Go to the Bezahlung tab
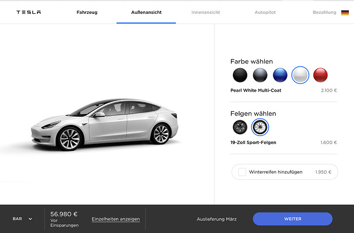354x233 pixels. (x=324, y=12)
